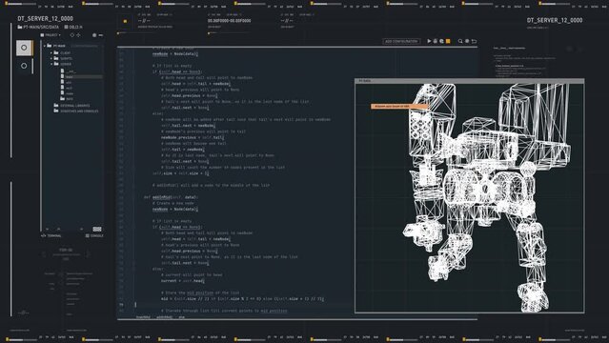Click the slider knob at the bottom left sidebar
The height and width of the screenshot is (343, 609).
pyautogui.click(x=24, y=313)
